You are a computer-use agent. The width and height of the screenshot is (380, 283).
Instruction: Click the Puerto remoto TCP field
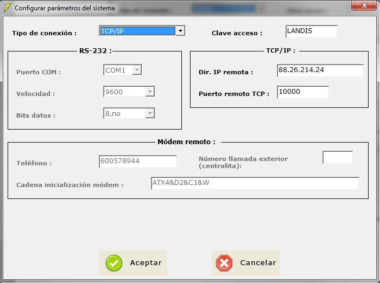pos(302,92)
